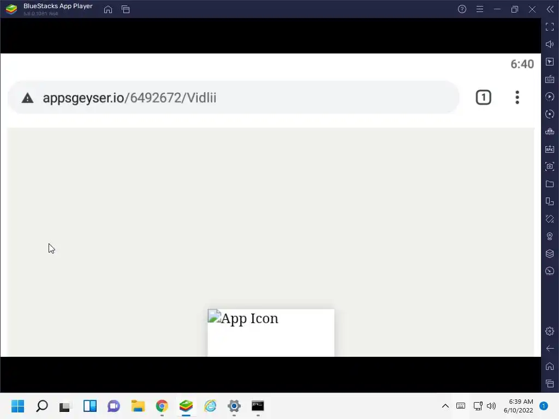Open media folder icon in sidebar
Viewport: 559px width, 419px height.
(550, 184)
